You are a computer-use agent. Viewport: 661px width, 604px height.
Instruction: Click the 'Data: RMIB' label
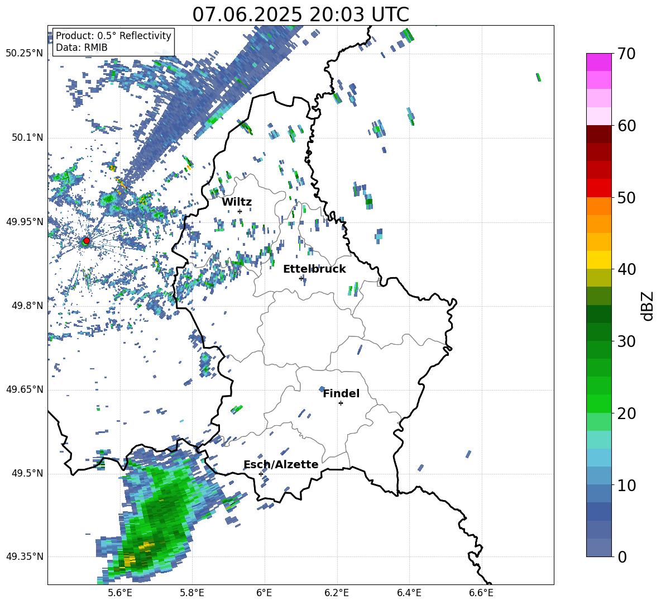82,47
